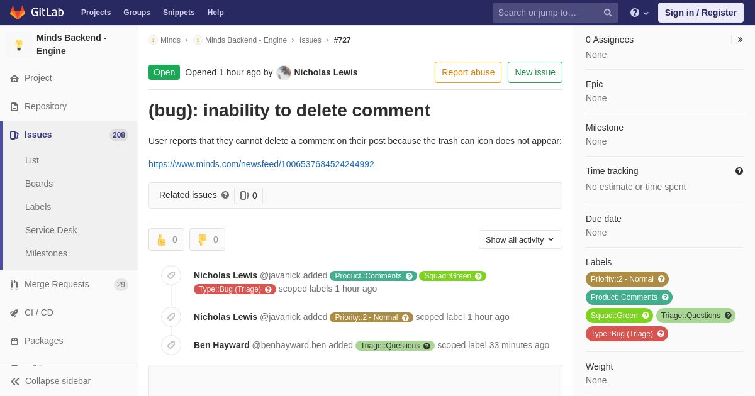Click Nicholas Lewis avatar image

(x=284, y=73)
